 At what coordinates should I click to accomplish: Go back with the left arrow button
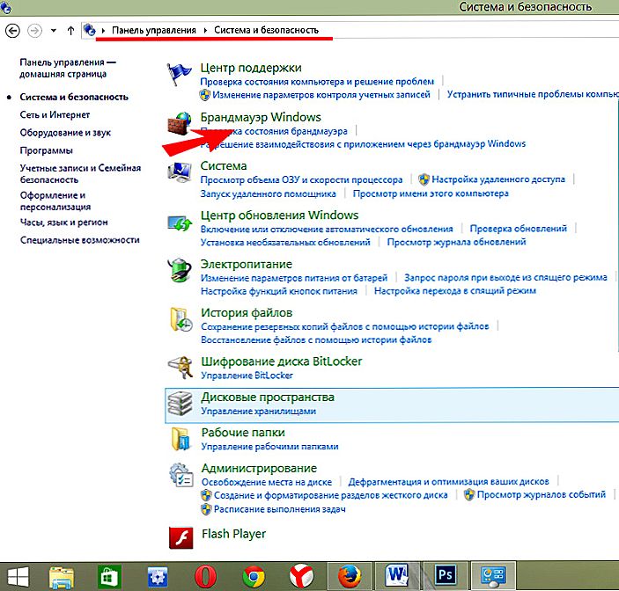tap(12, 31)
